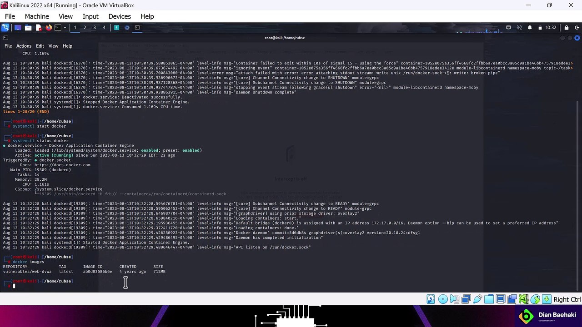The height and width of the screenshot is (327, 582).
Task: Select the terminal window taskbar button
Action: 137,28
